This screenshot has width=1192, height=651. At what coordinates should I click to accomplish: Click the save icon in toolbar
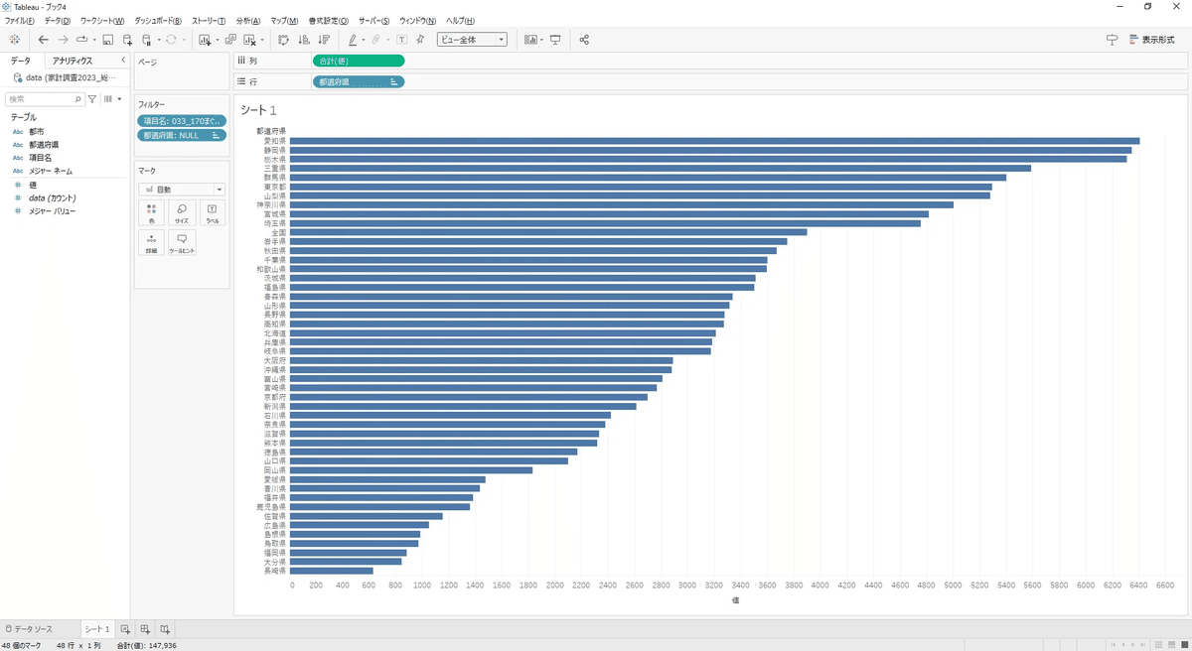(108, 40)
